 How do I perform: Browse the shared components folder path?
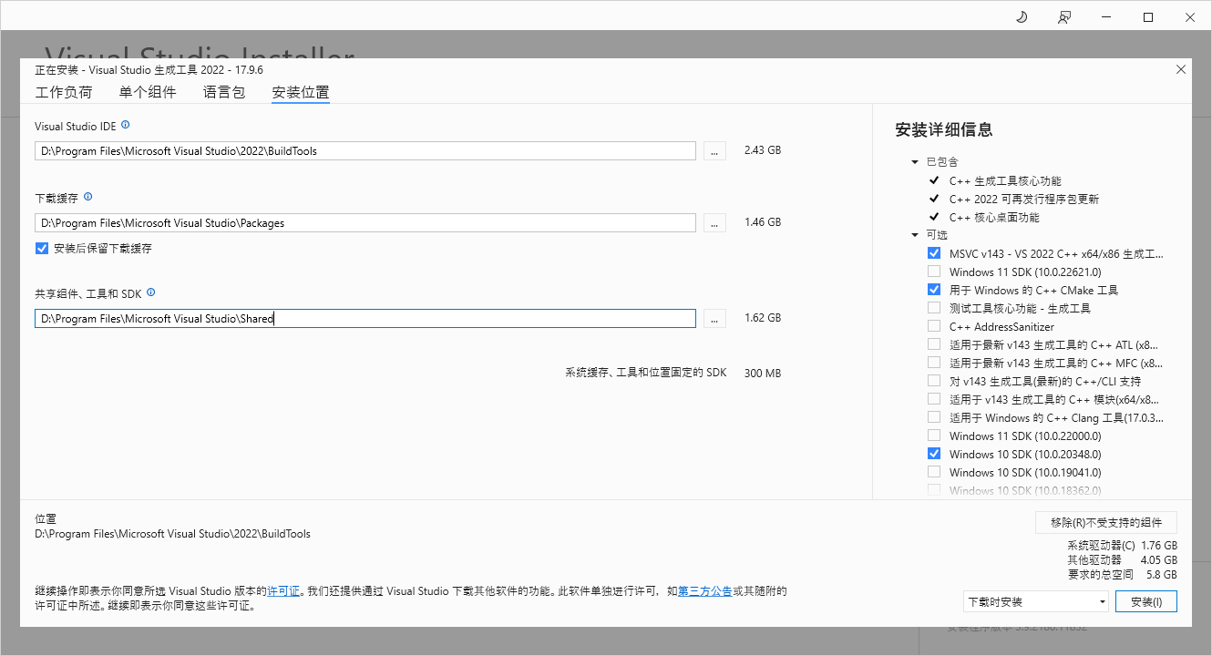coord(714,318)
